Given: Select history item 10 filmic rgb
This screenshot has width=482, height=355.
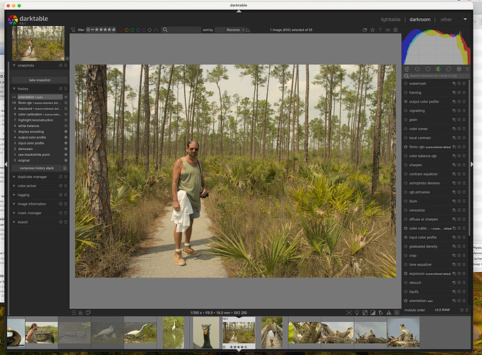Looking at the screenshot, I should click(40, 103).
